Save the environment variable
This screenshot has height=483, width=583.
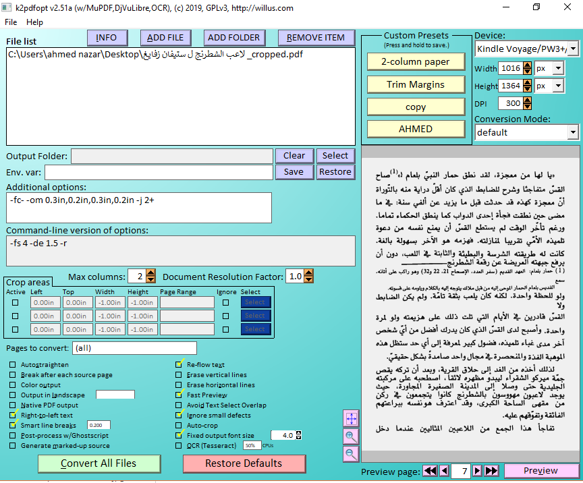pyautogui.click(x=294, y=172)
